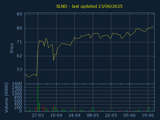
Task: Click the volume axis label 1400
Action: pos(17,87)
